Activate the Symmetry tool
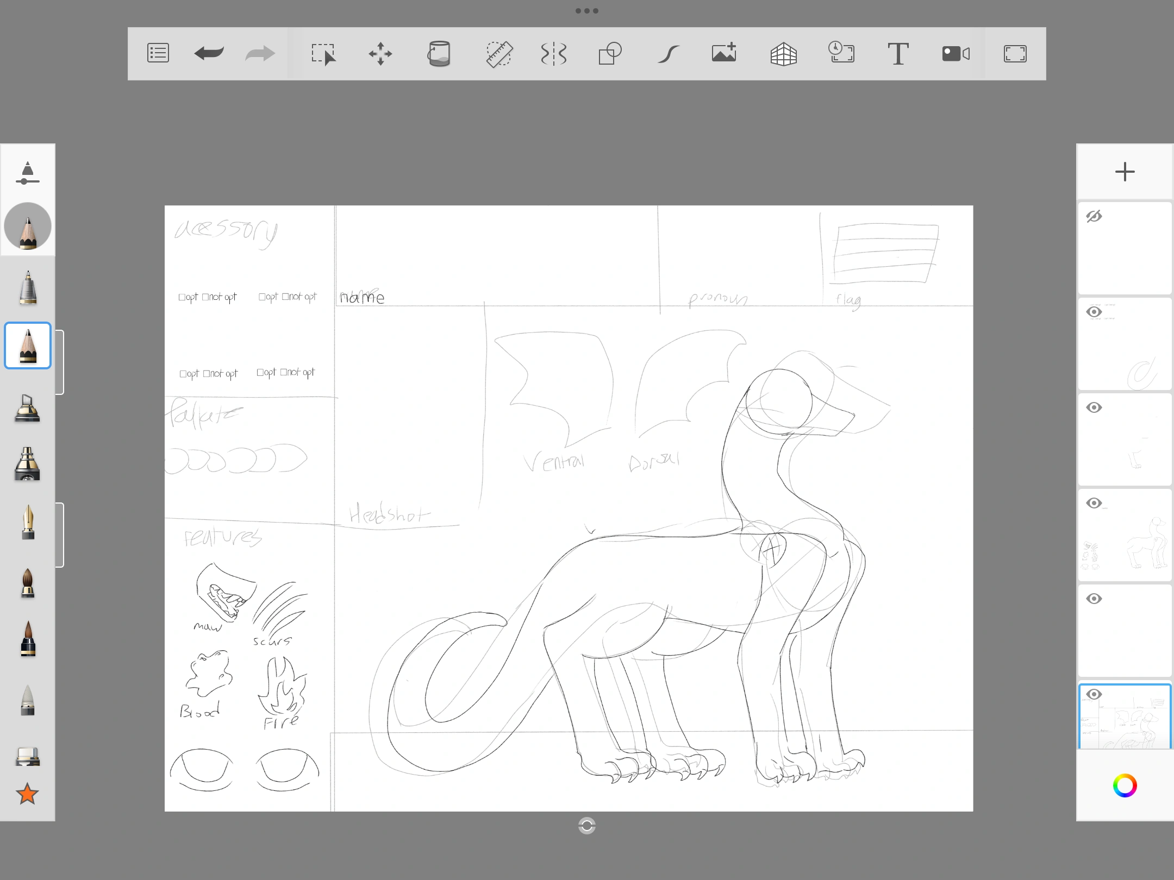 (x=553, y=53)
